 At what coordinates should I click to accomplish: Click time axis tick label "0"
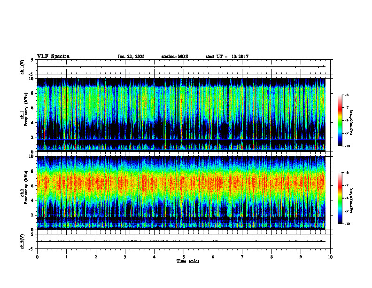(37, 257)
